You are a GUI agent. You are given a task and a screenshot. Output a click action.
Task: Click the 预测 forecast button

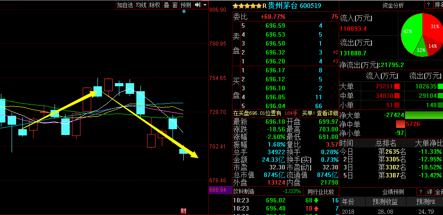186,5
